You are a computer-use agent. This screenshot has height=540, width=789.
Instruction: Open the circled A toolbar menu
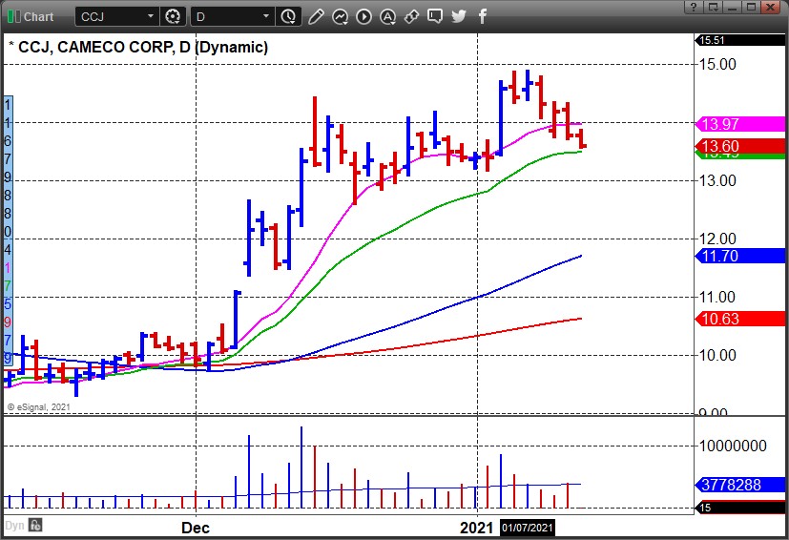point(387,16)
